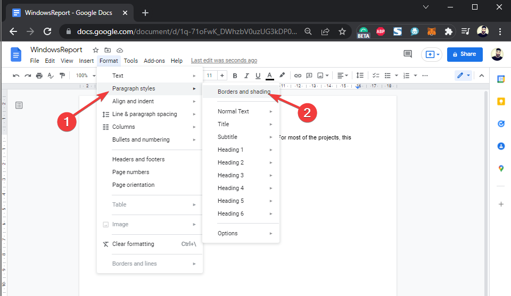
Task: Open the Edit menu
Action: [x=50, y=61]
